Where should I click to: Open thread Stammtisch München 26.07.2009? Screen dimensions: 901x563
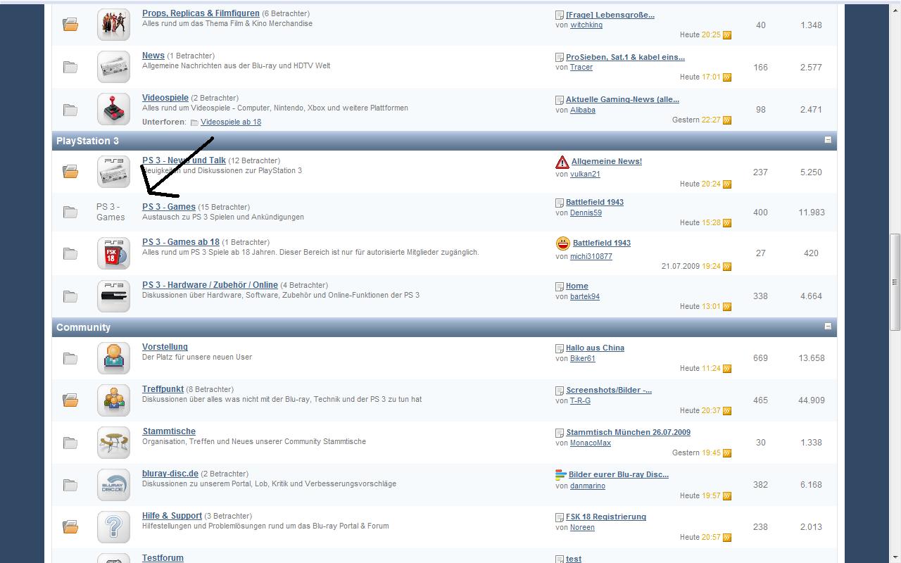tap(628, 432)
